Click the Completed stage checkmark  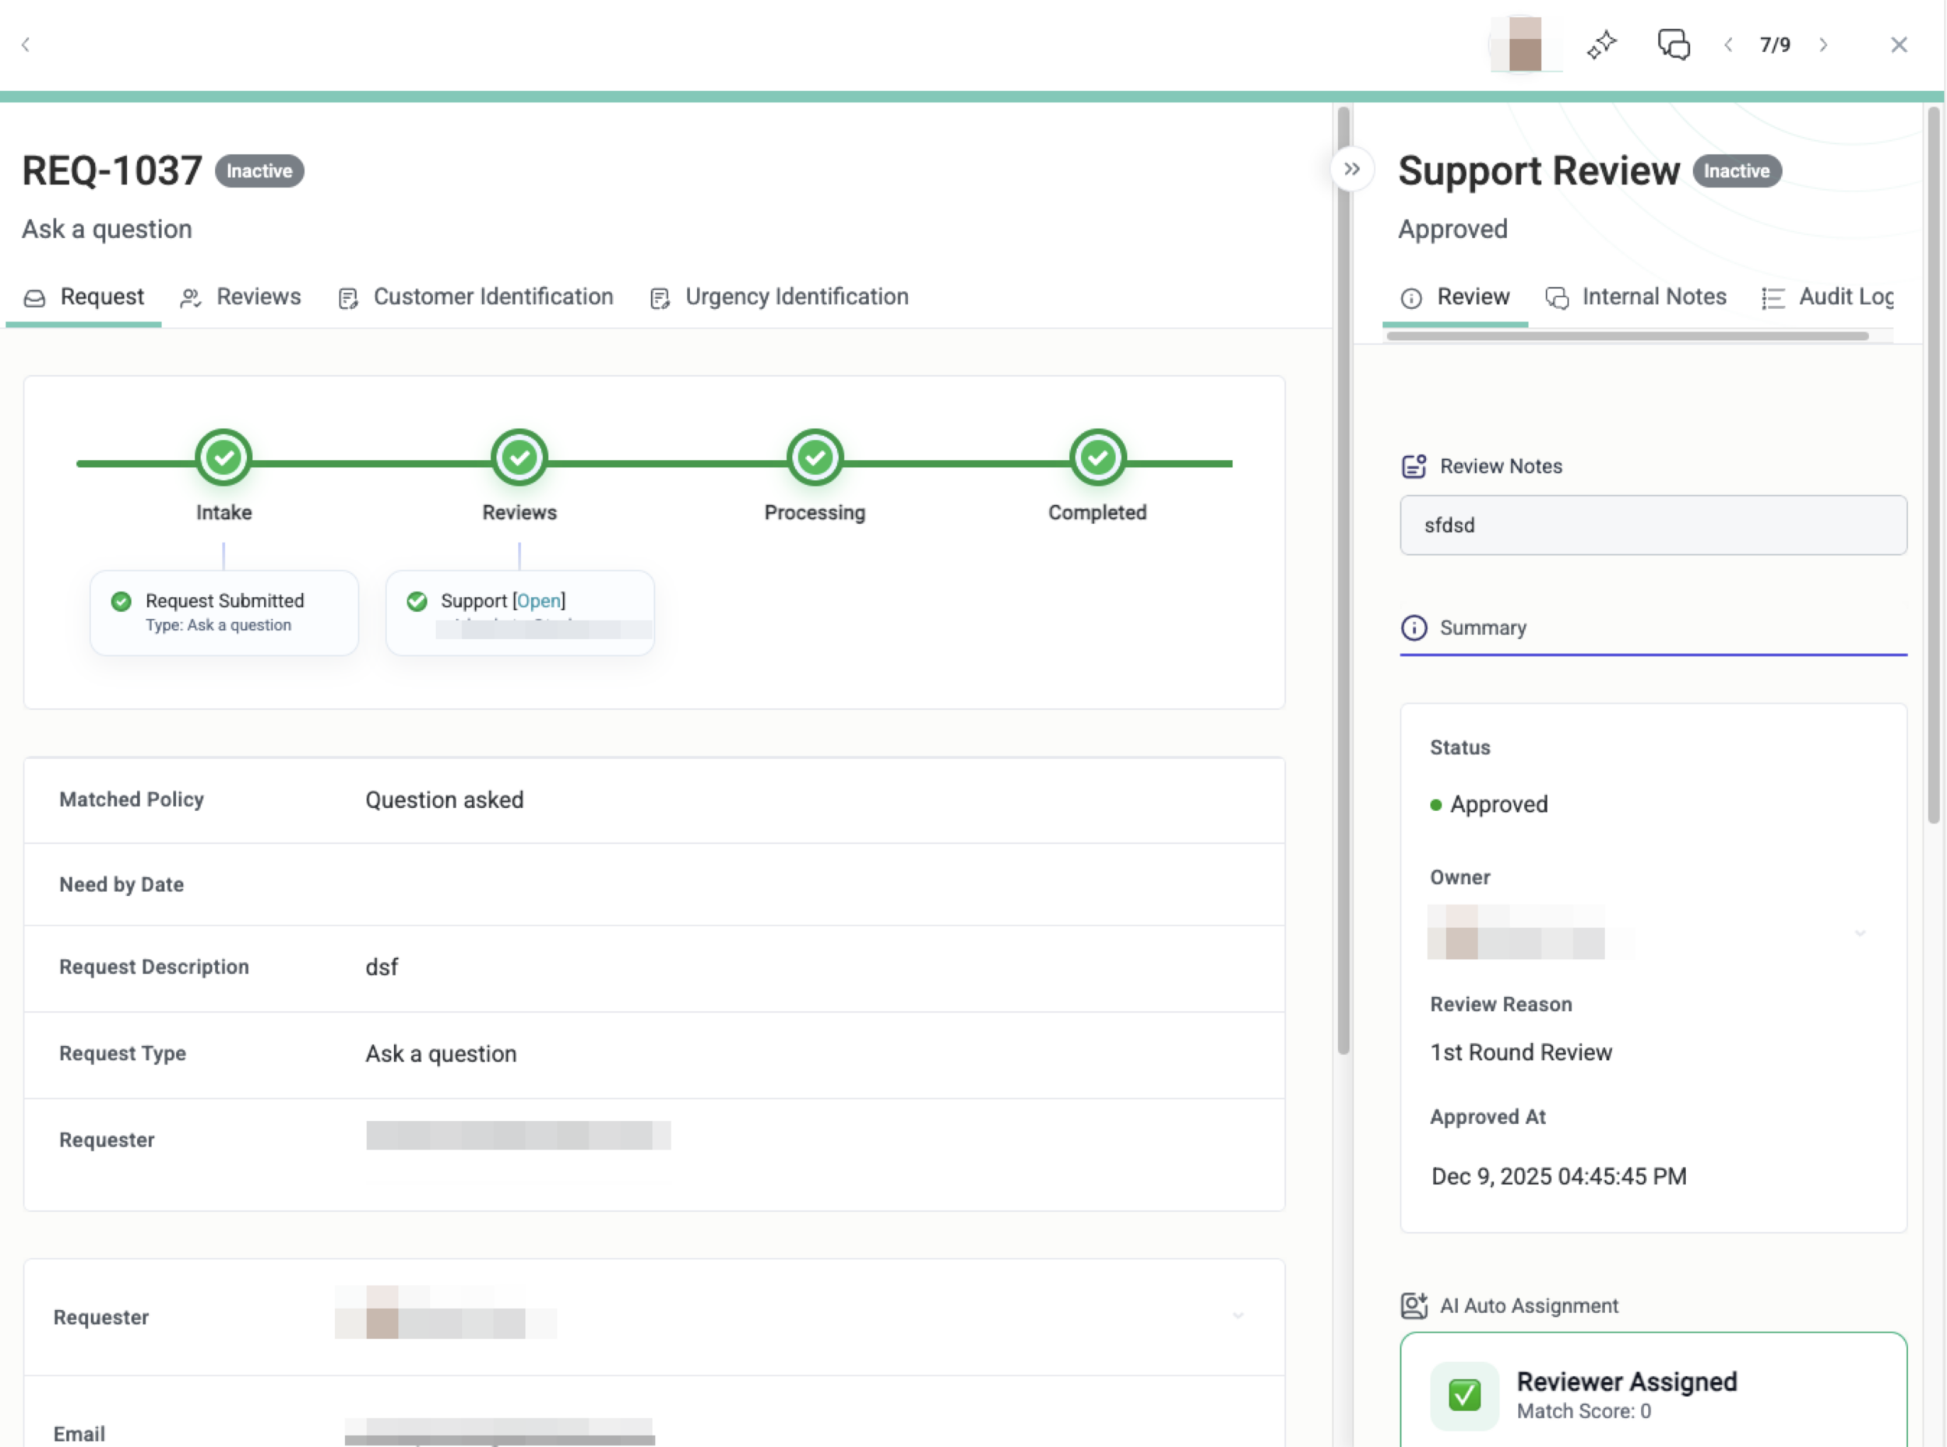click(1097, 457)
